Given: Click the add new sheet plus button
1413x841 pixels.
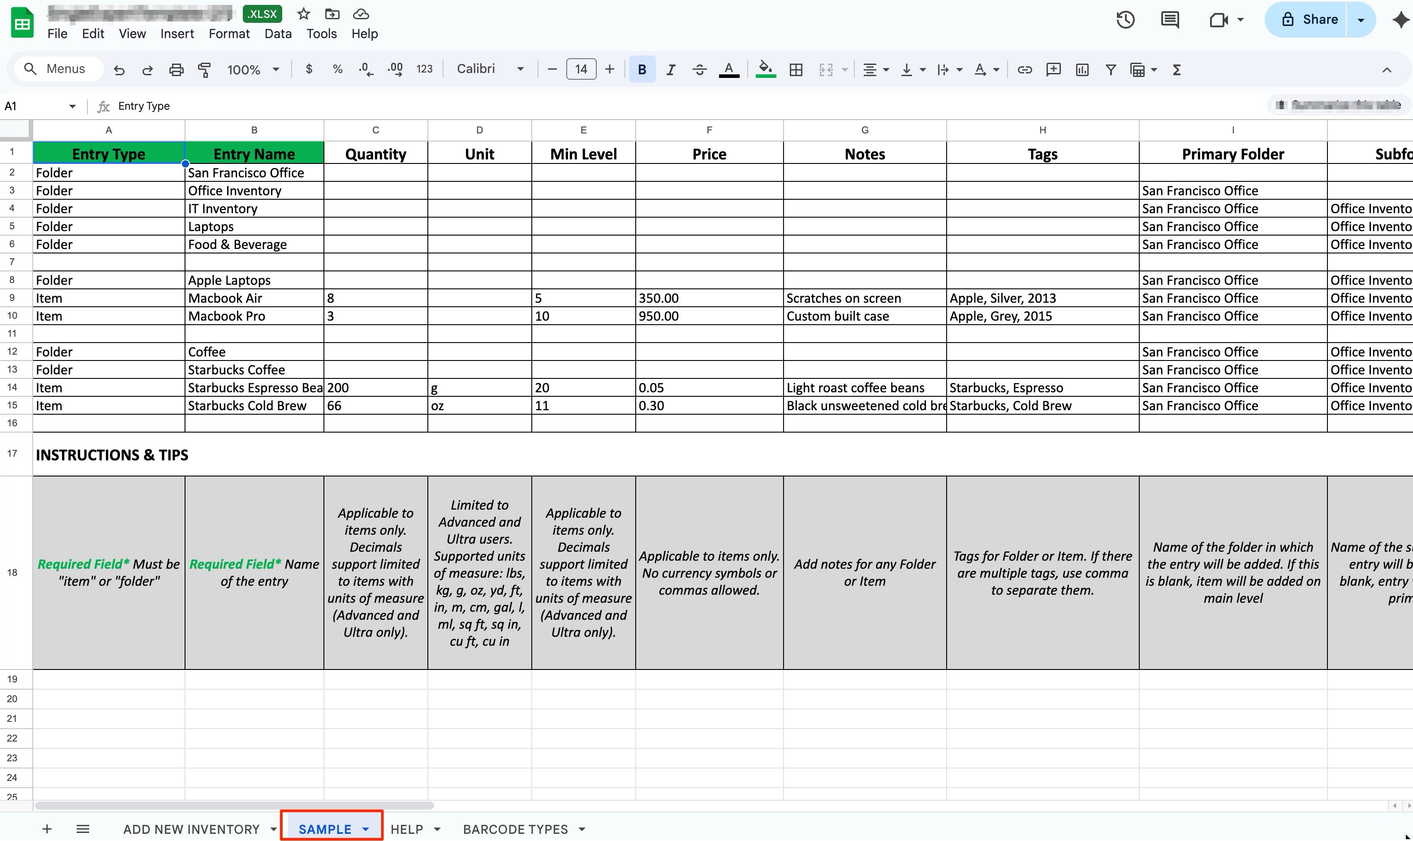Looking at the screenshot, I should pos(47,829).
